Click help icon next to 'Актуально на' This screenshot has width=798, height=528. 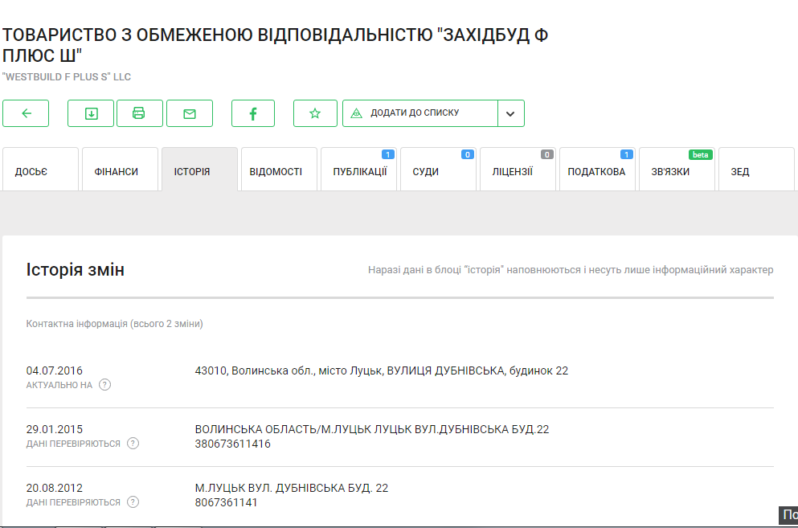[105, 385]
